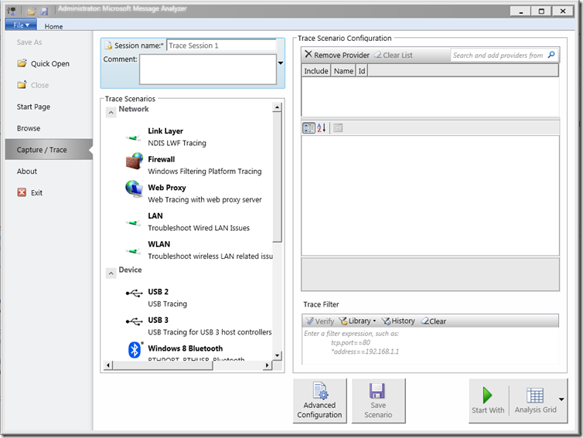Viewport: 583px width, 438px height.
Task: Switch property grid to Categorized view
Action: (309, 128)
